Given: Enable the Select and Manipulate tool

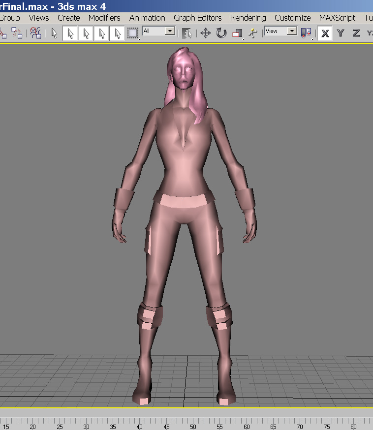Looking at the screenshot, I should [253, 33].
